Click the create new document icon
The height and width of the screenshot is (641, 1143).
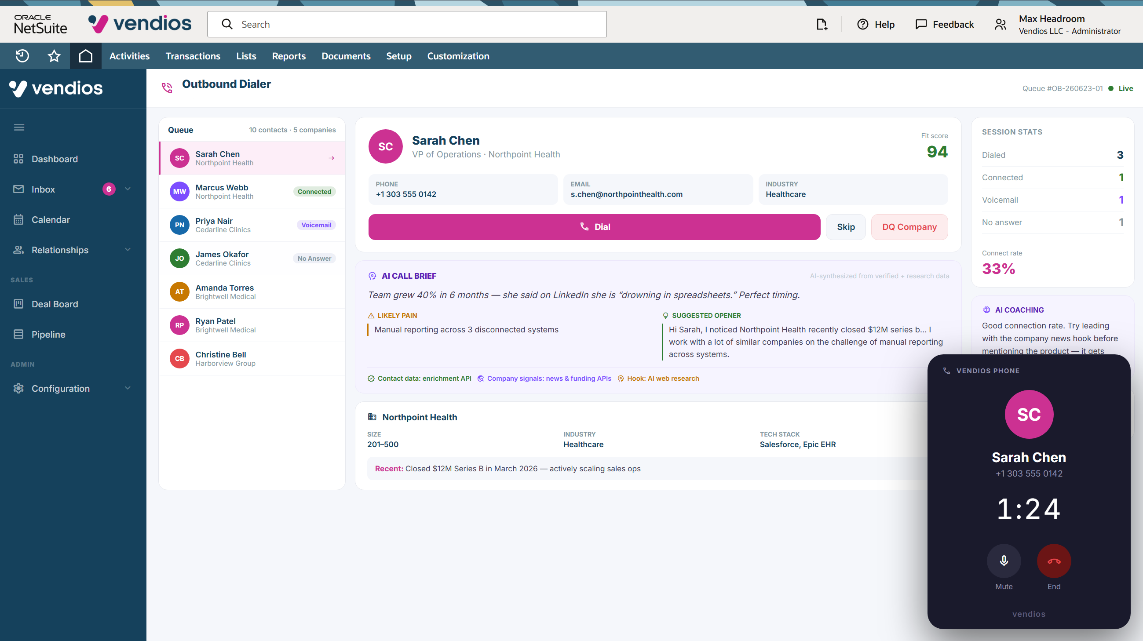click(822, 24)
